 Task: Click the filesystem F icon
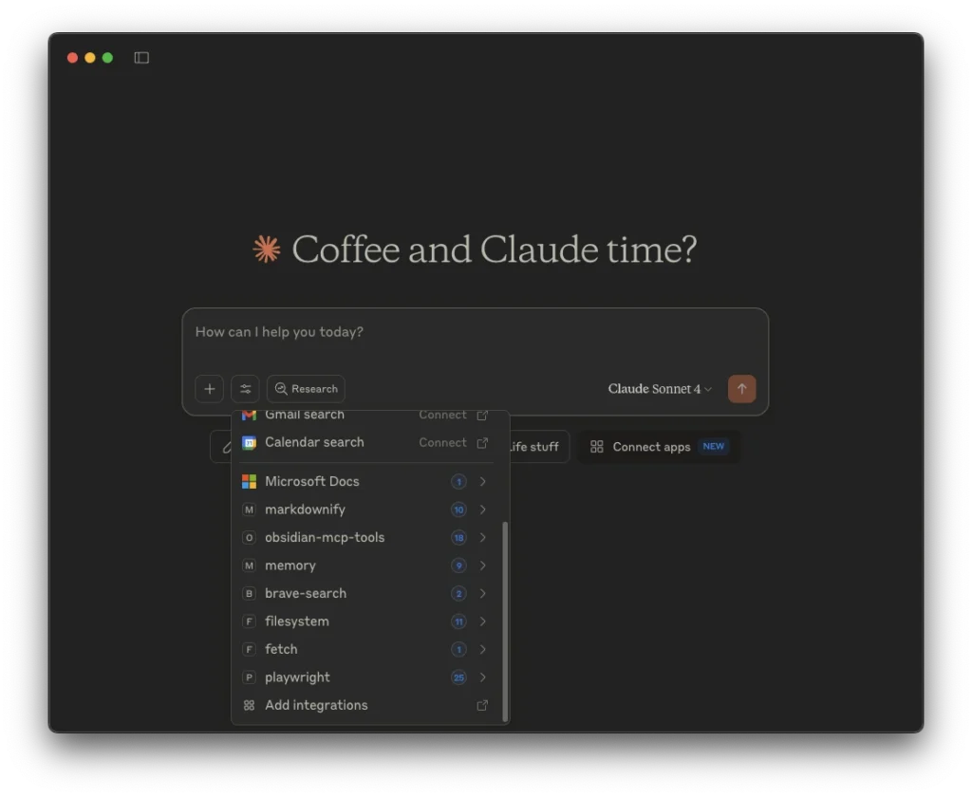coord(250,621)
